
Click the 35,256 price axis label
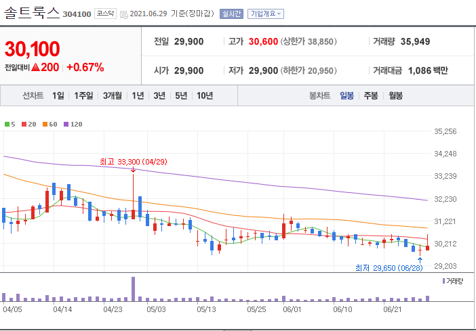445,131
